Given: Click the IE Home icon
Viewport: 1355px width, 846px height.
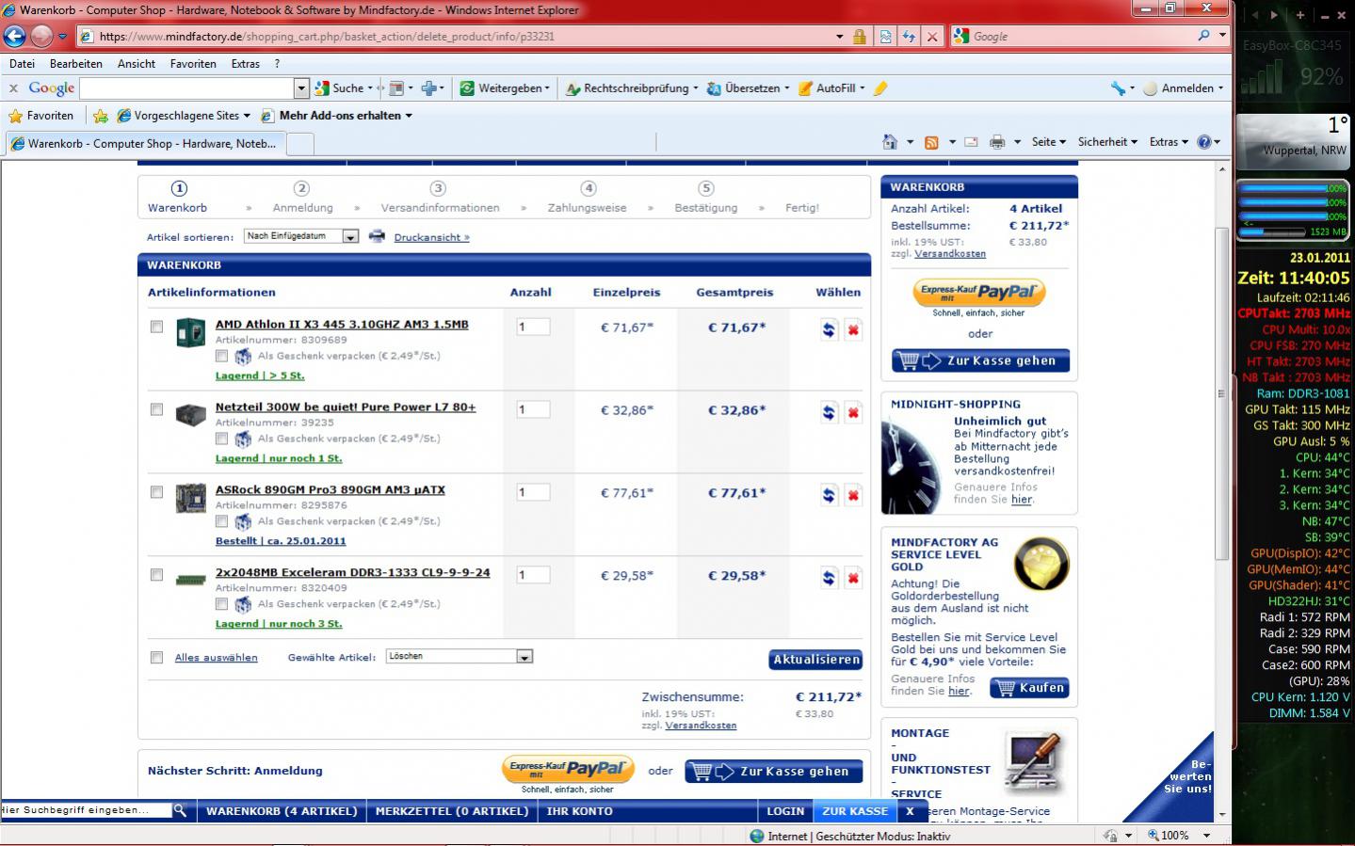Looking at the screenshot, I should [x=890, y=142].
